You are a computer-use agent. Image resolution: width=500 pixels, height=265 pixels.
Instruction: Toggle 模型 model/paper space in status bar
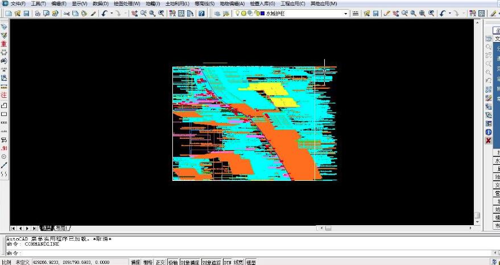(x=251, y=262)
